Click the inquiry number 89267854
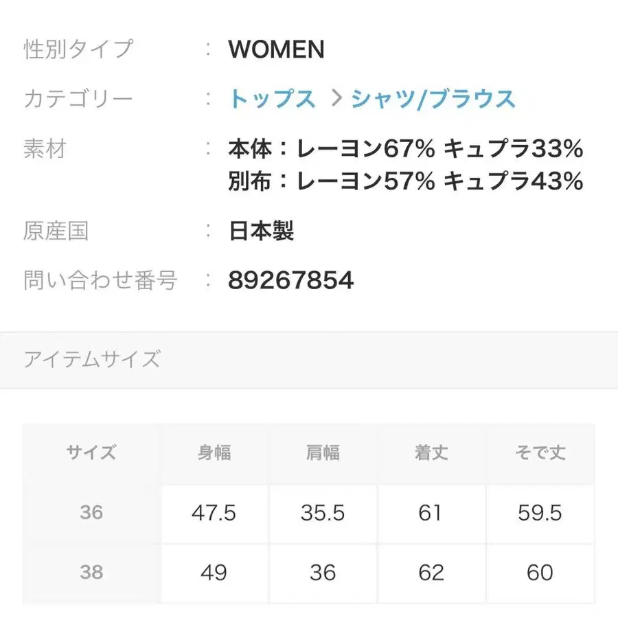Image resolution: width=618 pixels, height=618 pixels. tap(290, 280)
